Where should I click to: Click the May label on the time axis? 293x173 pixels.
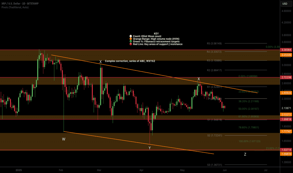click(x=182, y=170)
